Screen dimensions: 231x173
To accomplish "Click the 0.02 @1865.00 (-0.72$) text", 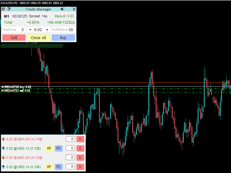I will coord(24,158).
